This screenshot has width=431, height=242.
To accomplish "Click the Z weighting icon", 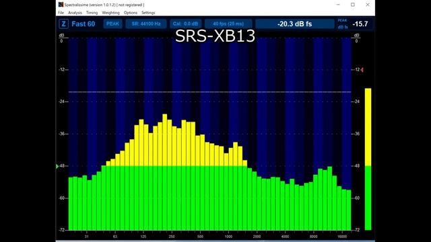I will point(64,24).
